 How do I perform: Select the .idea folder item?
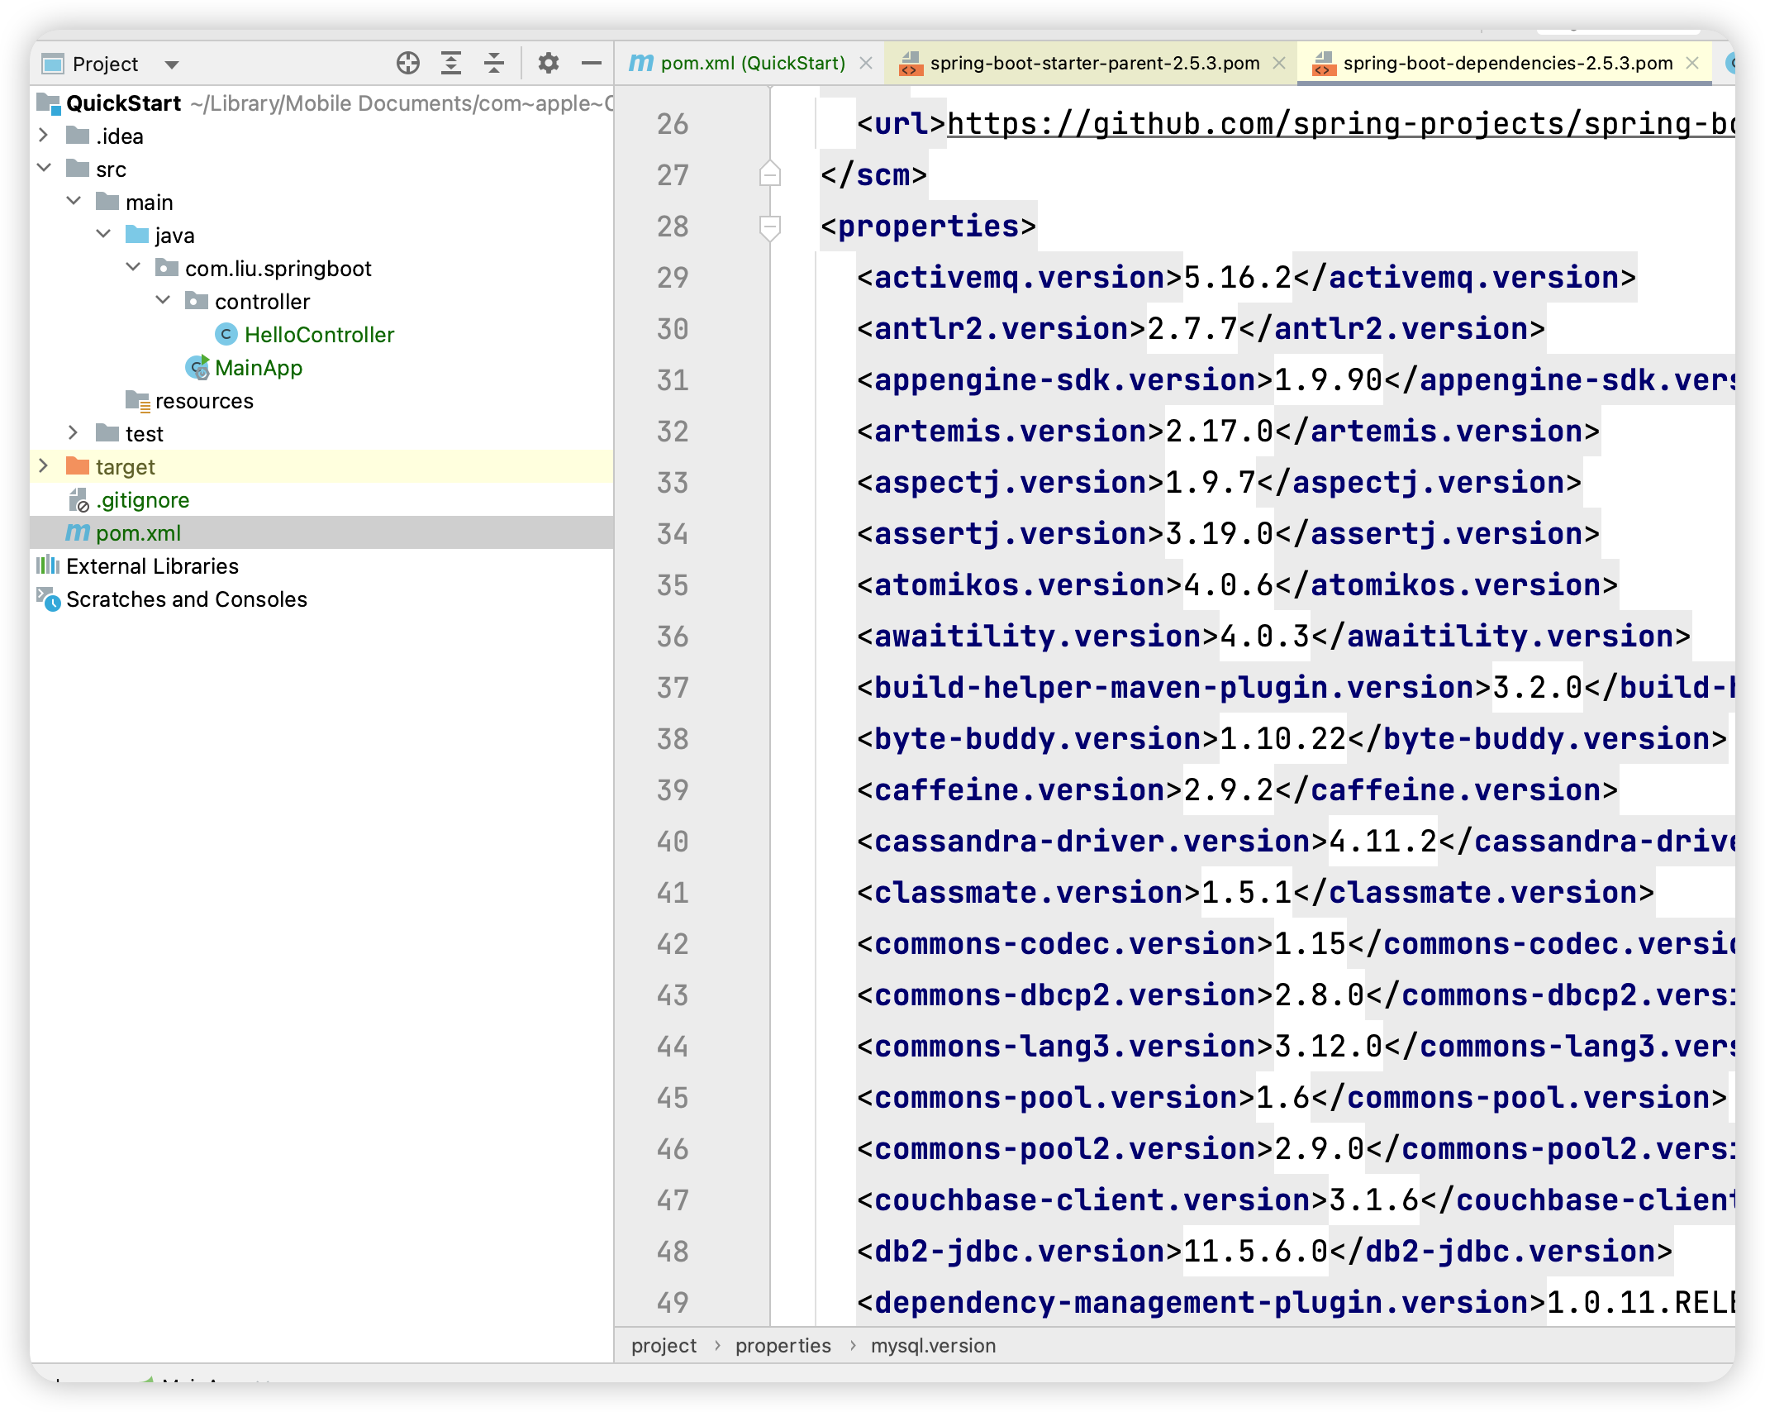[x=119, y=136]
